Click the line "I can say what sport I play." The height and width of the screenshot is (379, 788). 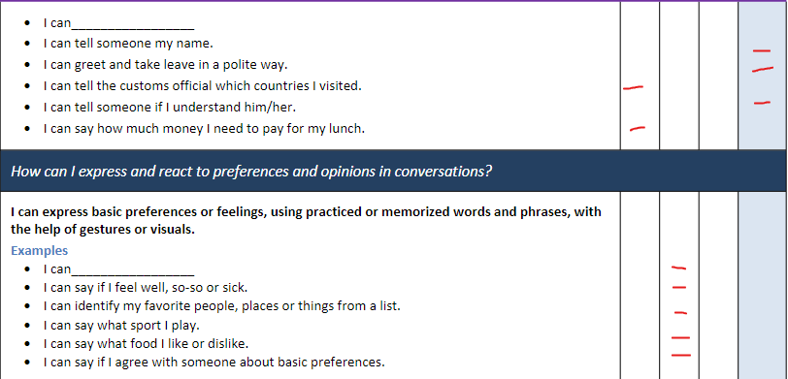[121, 326]
